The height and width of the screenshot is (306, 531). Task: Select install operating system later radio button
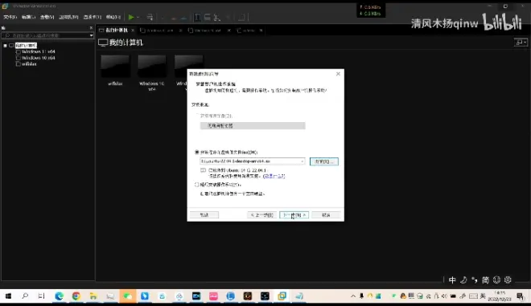[x=197, y=185]
